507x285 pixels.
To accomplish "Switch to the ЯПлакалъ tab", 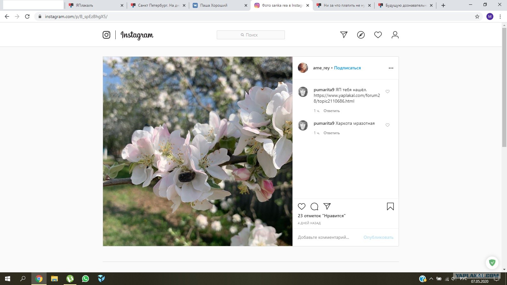I will [x=96, y=5].
